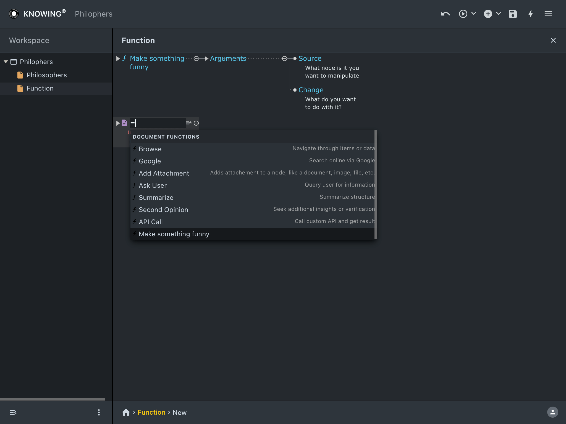Viewport: 566px width, 424px height.
Task: Collapse the sidebar using the bottom-left toggle
Action: [x=13, y=412]
